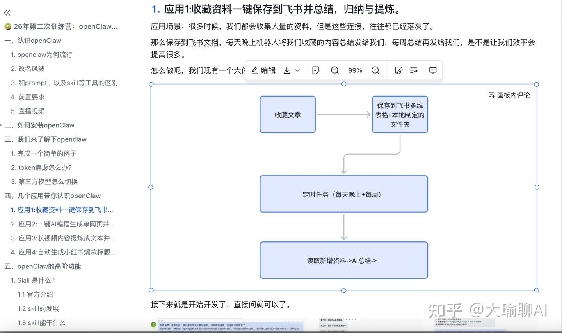Select 3. 第三方模型怎么切换 in outline
This screenshot has width=562, height=333.
pyautogui.click(x=44, y=181)
